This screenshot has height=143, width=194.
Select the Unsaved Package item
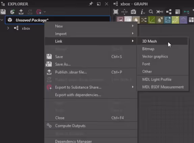[57, 20]
